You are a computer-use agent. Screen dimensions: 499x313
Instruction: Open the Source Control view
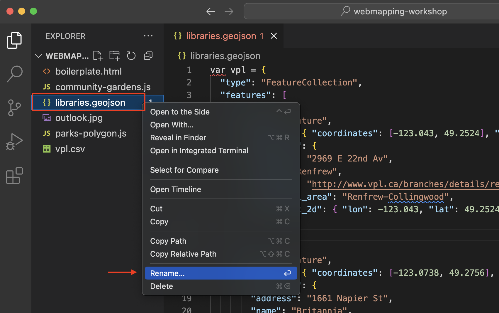[14, 108]
